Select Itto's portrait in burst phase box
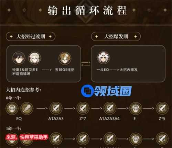Viewport: 172px width, 148px height. pyautogui.click(x=104, y=58)
